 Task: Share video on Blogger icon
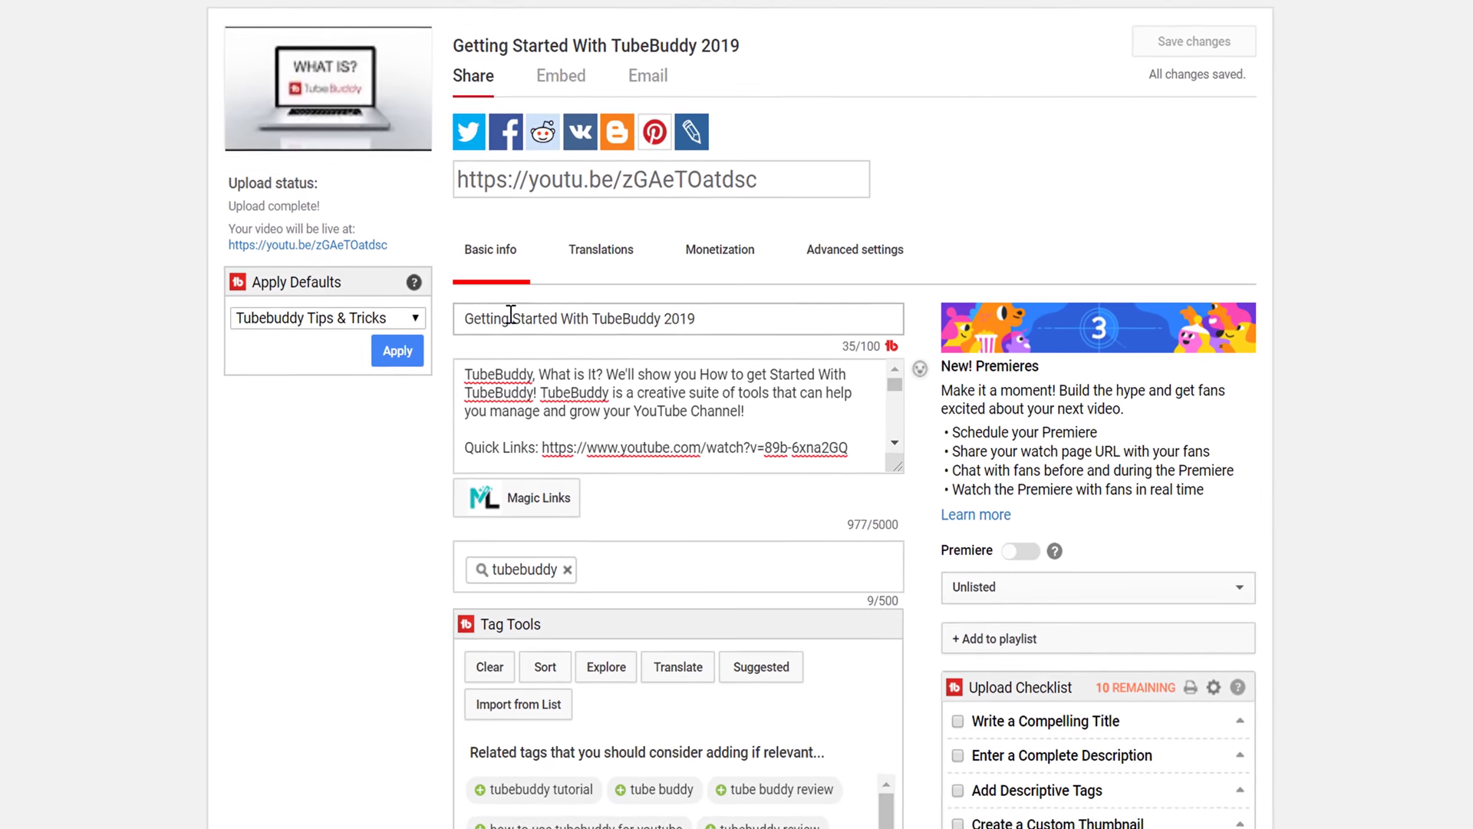tap(617, 132)
